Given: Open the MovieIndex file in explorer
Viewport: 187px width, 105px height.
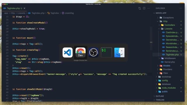Looking at the screenshot, I should click(172, 43).
